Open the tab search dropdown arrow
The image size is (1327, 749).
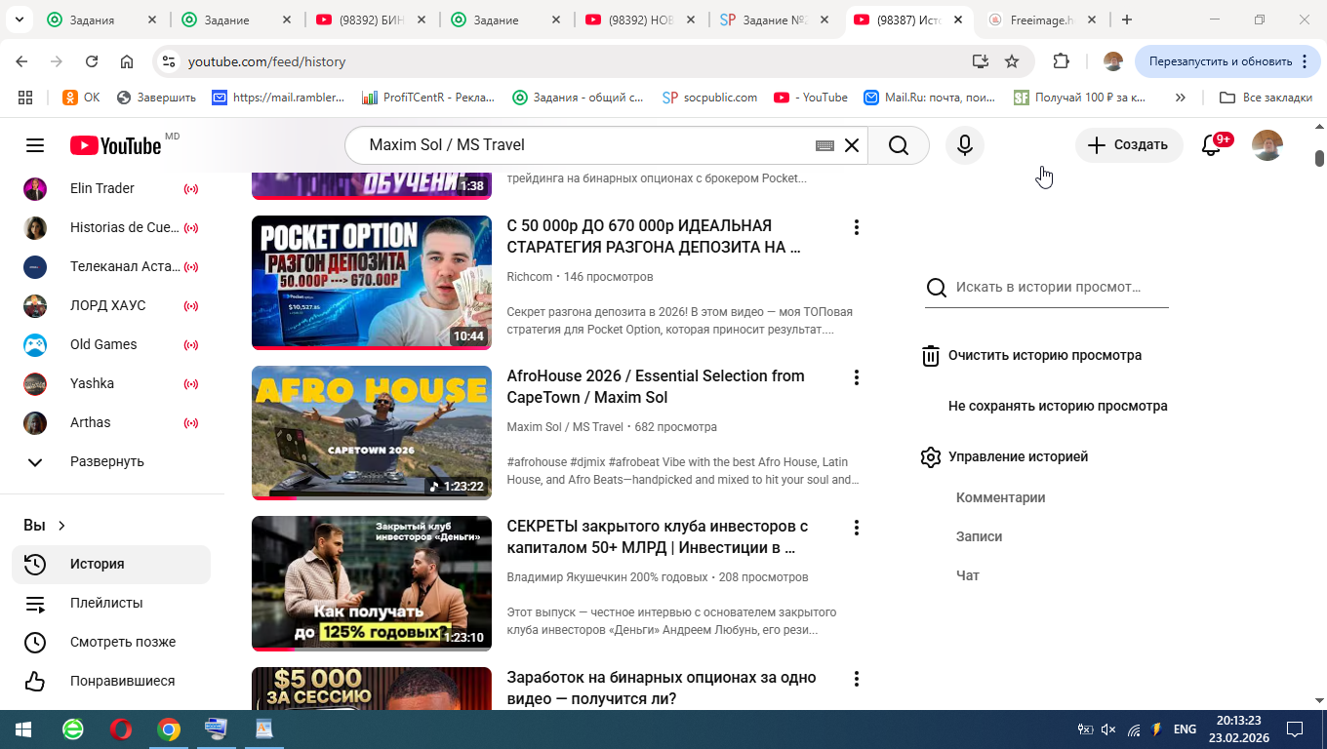pos(20,20)
